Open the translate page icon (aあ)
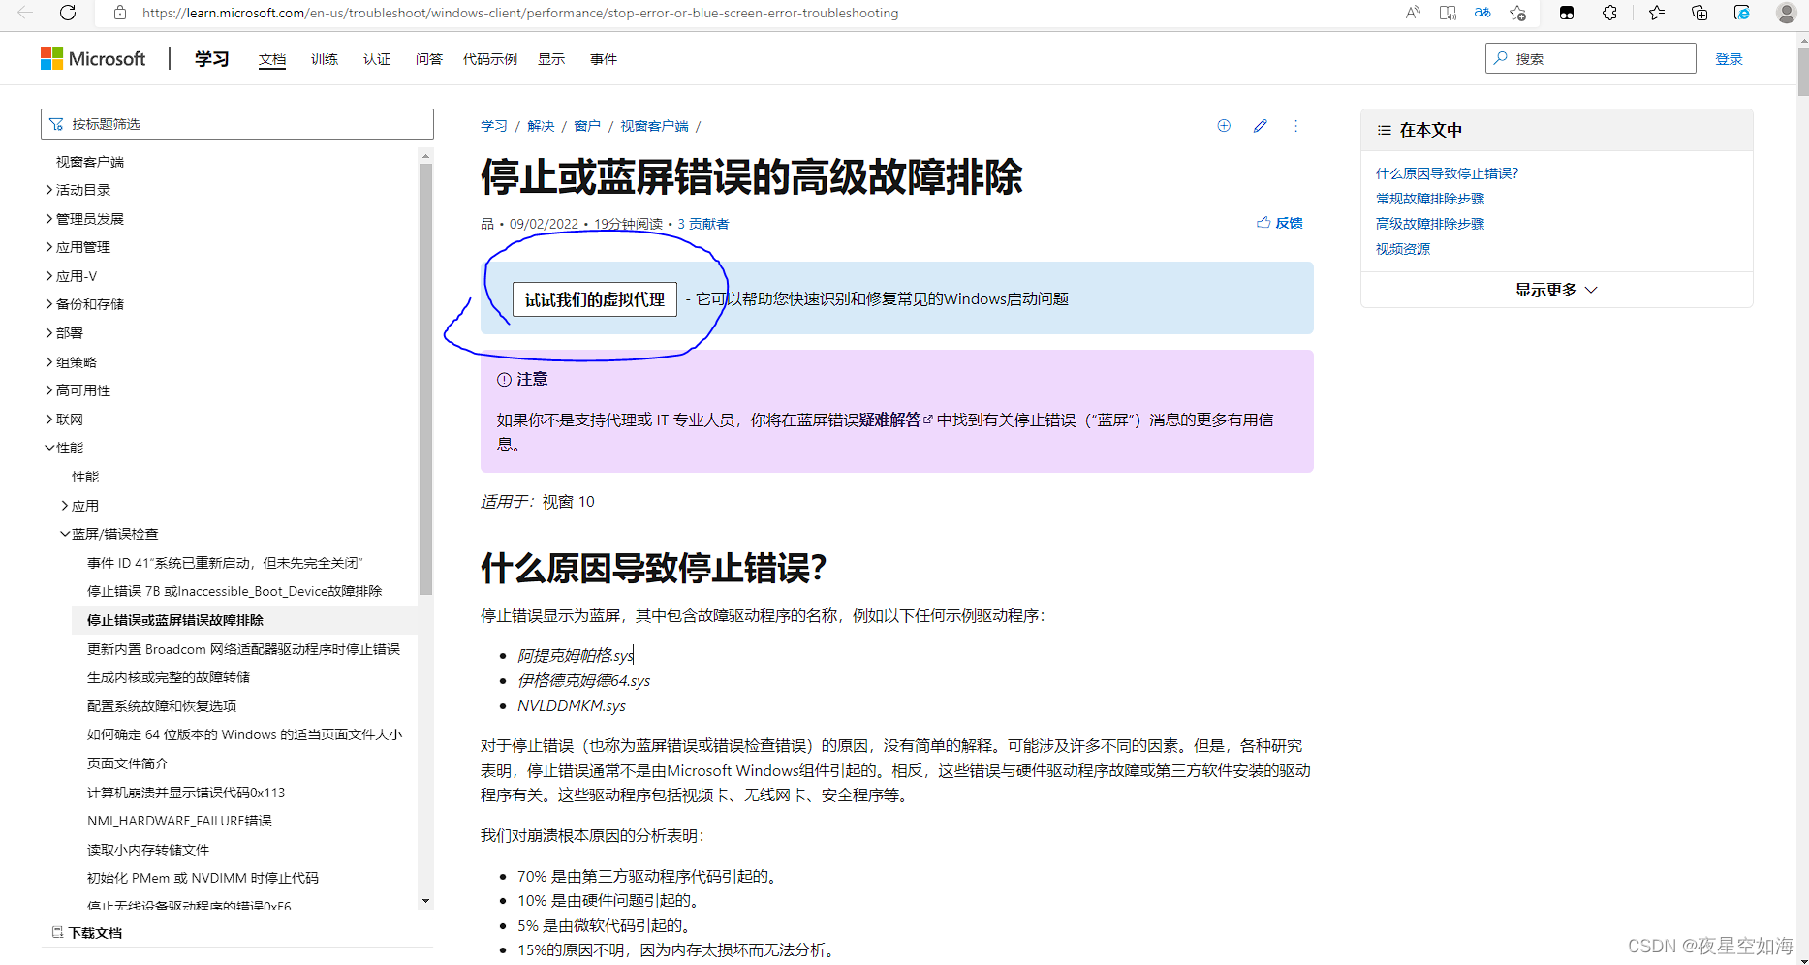Viewport: 1809px width, 965px height. point(1482,13)
